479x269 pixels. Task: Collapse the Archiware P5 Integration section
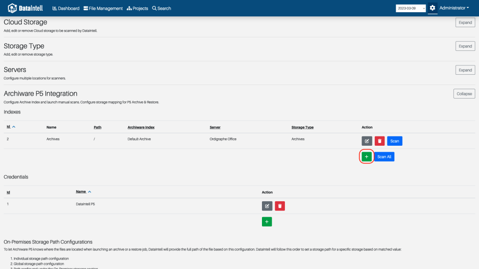pyautogui.click(x=464, y=93)
